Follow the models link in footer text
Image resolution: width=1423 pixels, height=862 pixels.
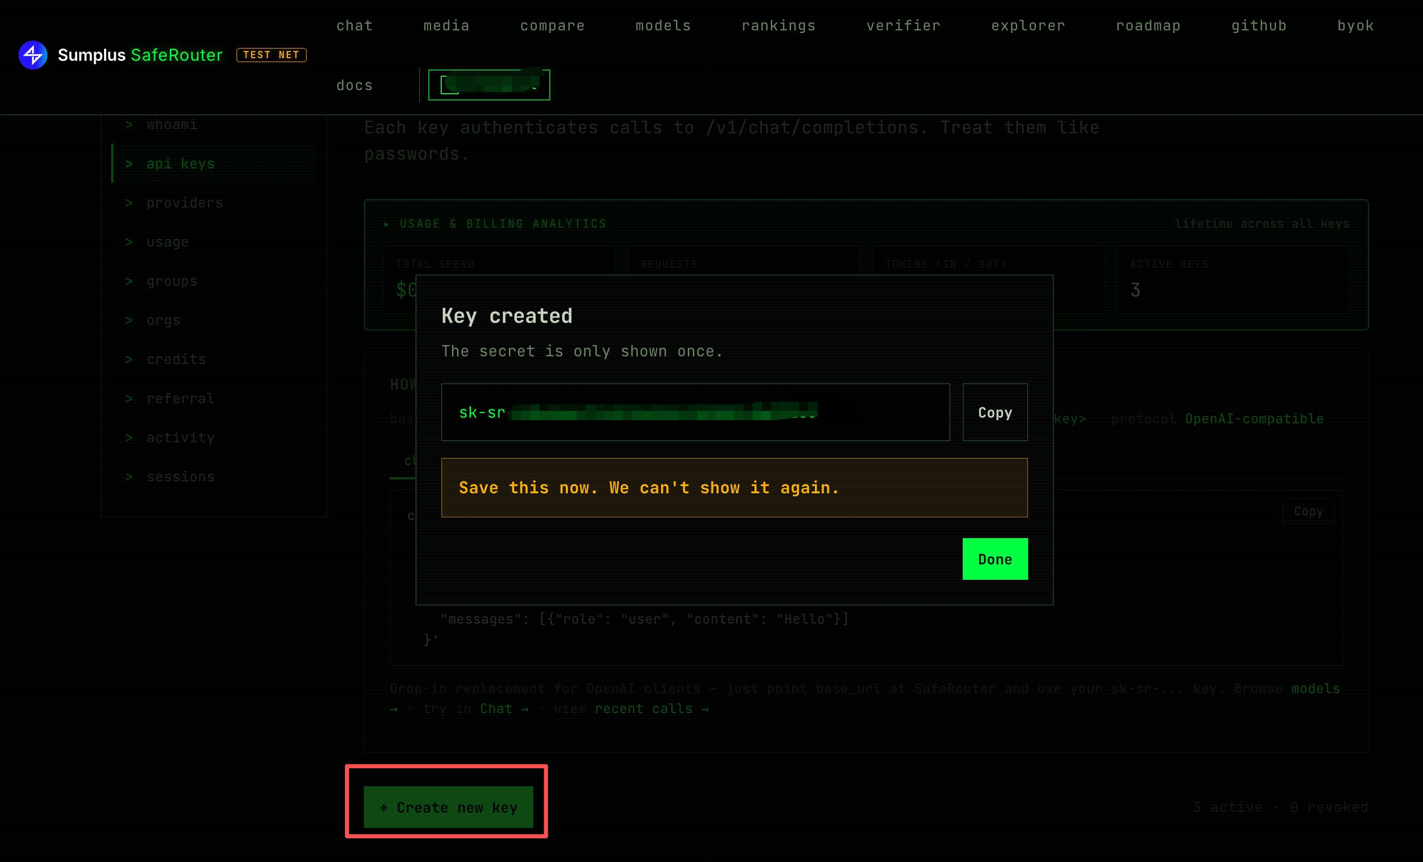tap(1315, 688)
